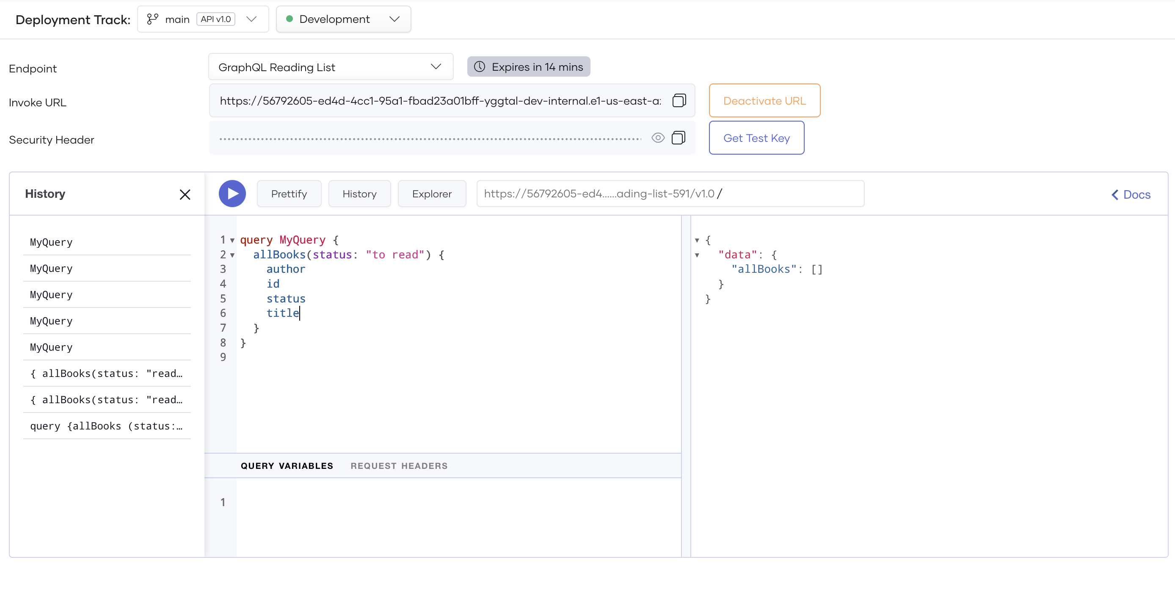This screenshot has width=1175, height=590.
Task: Click the "allBooks" key in the response
Action: [764, 269]
